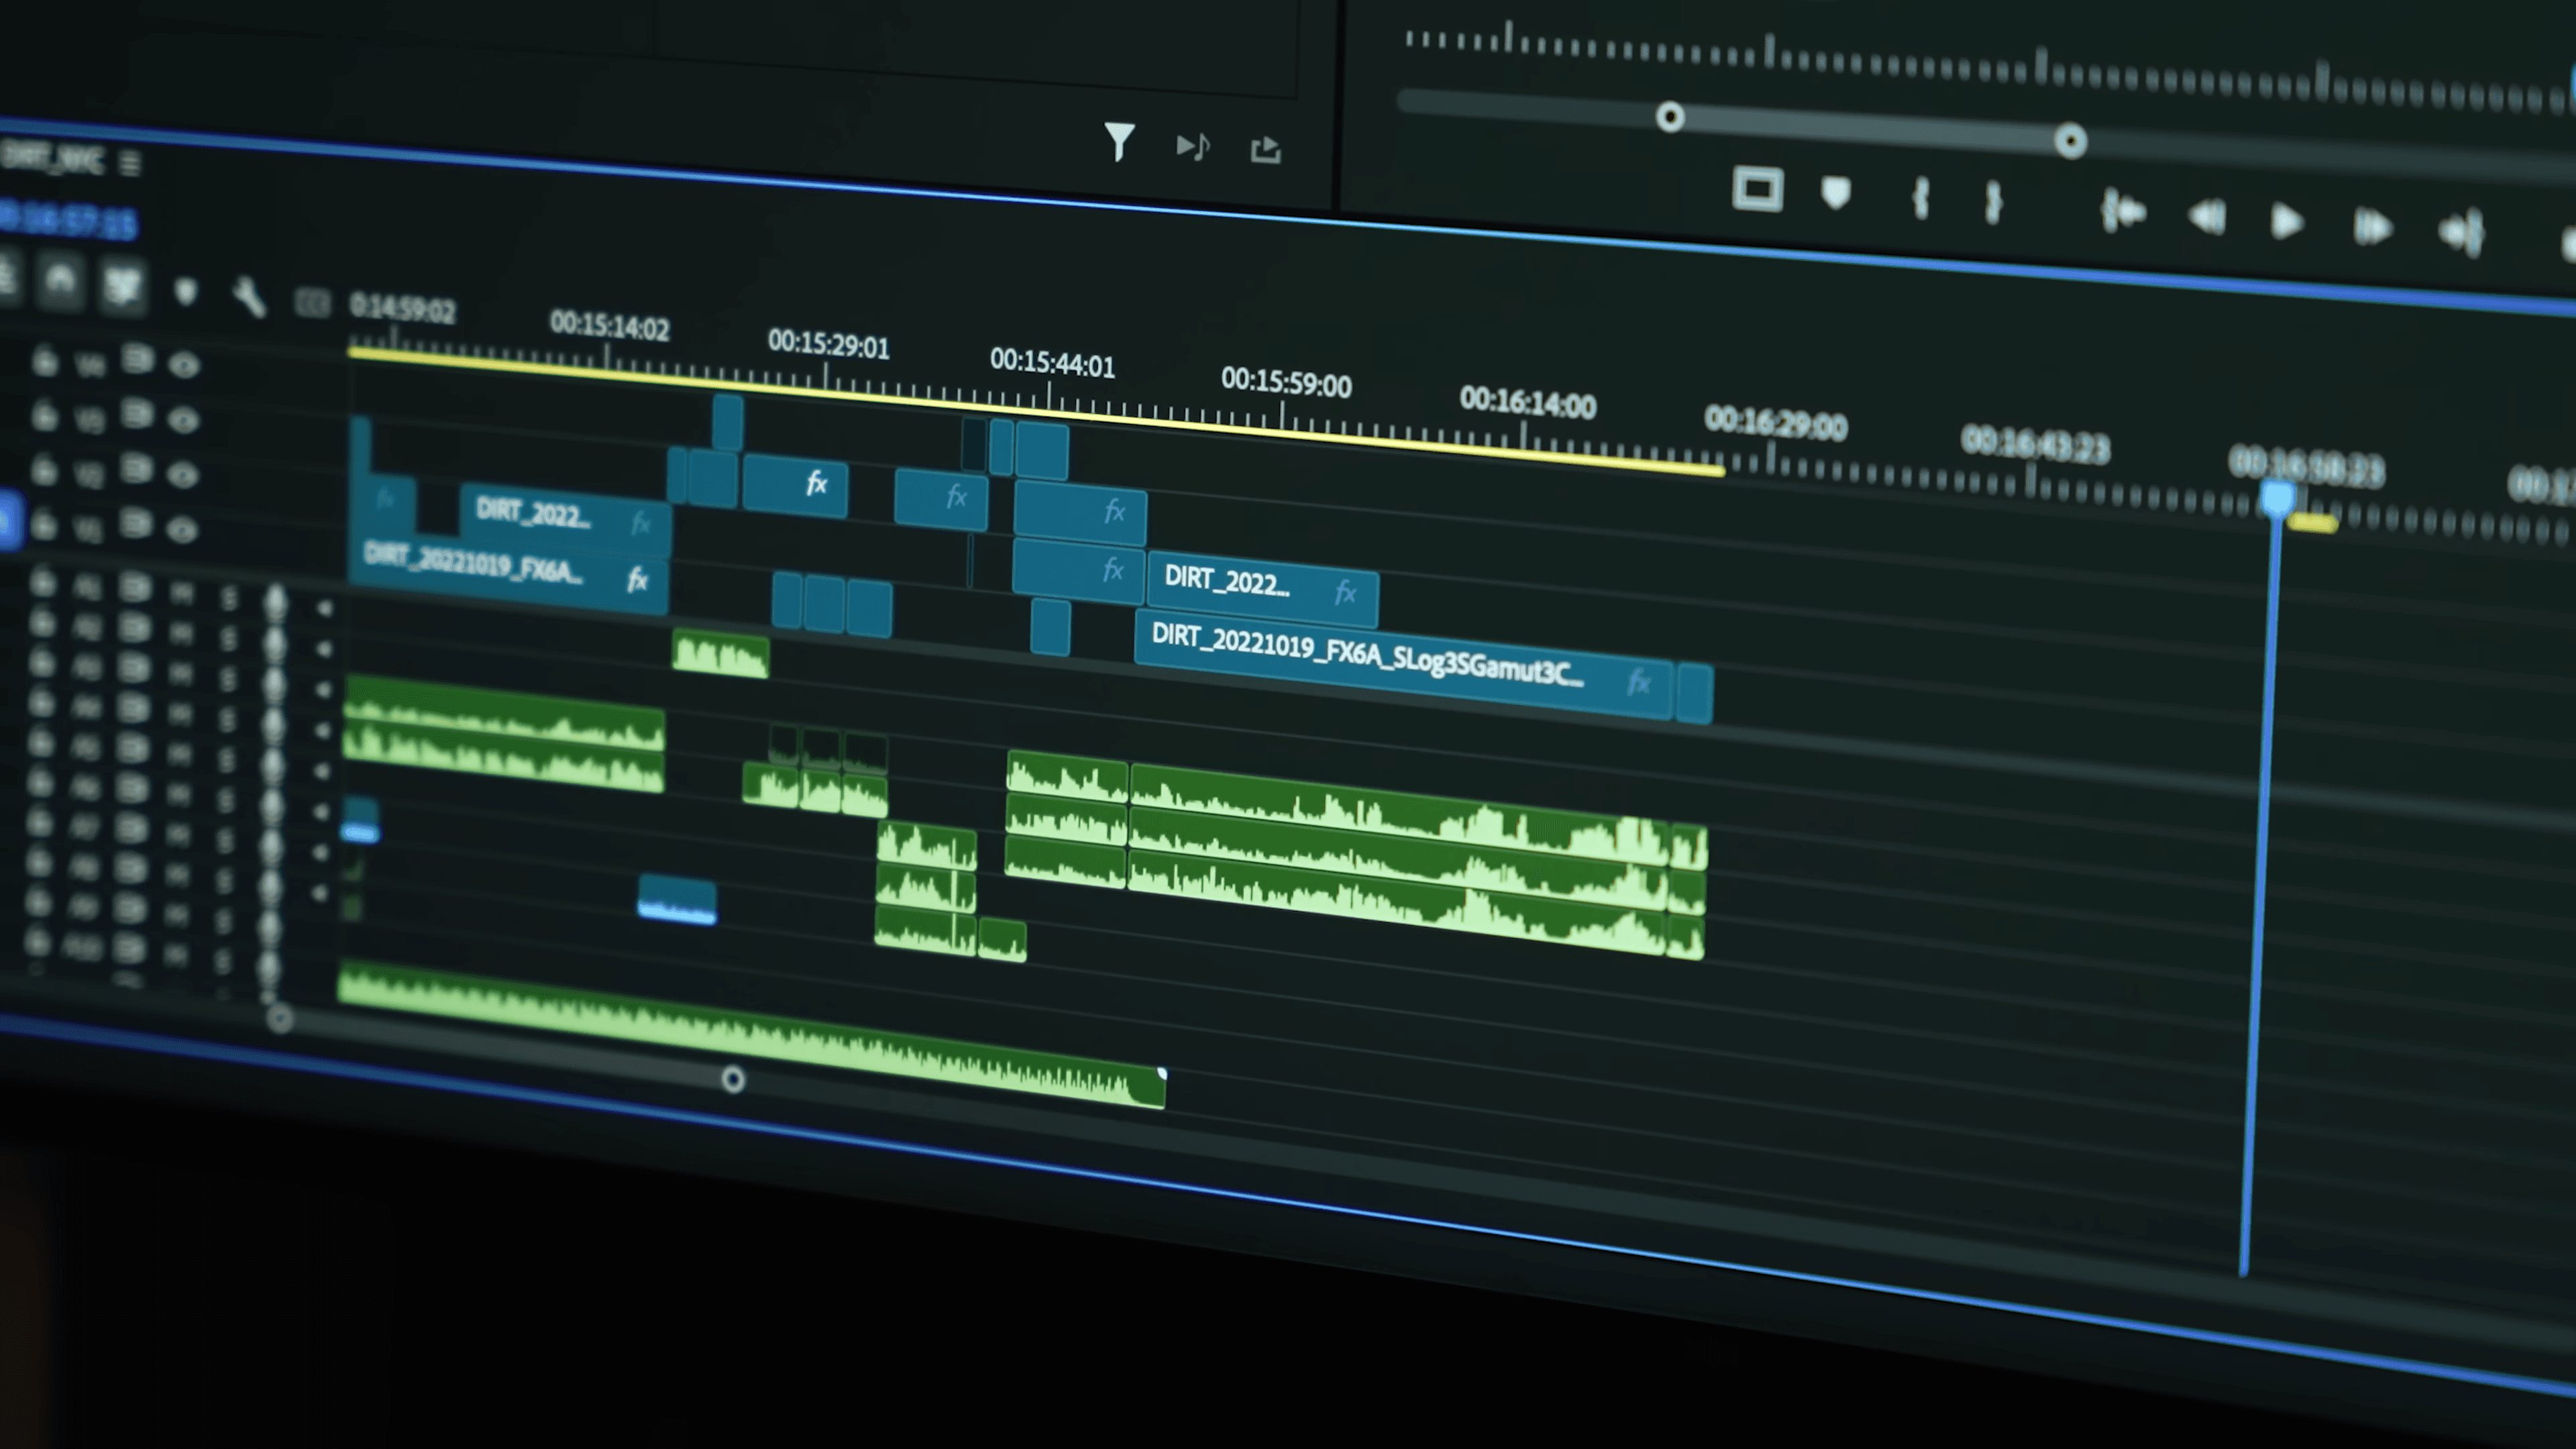2576x1449 pixels.
Task: Step back one frame in the monitor
Action: click(x=2206, y=217)
